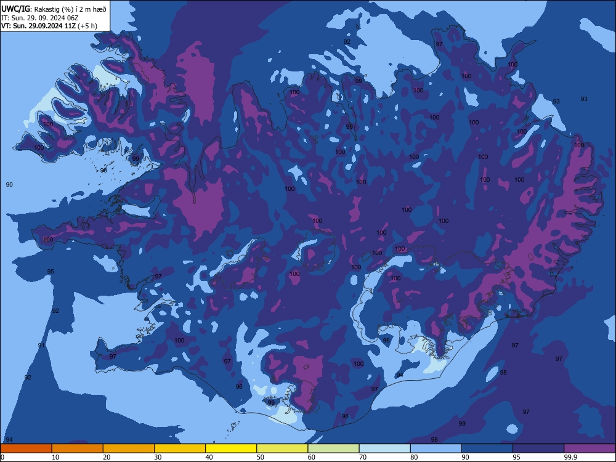This screenshot has height=462, width=616.
Task: Click the legend scale label '50'
Action: tap(261, 457)
